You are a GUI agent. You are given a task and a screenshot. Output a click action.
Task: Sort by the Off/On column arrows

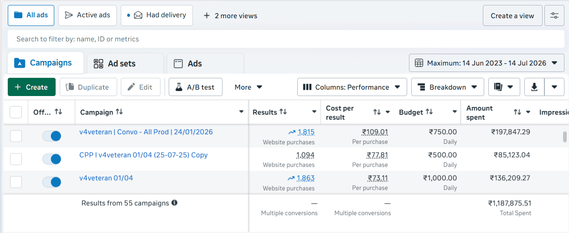tap(58, 112)
